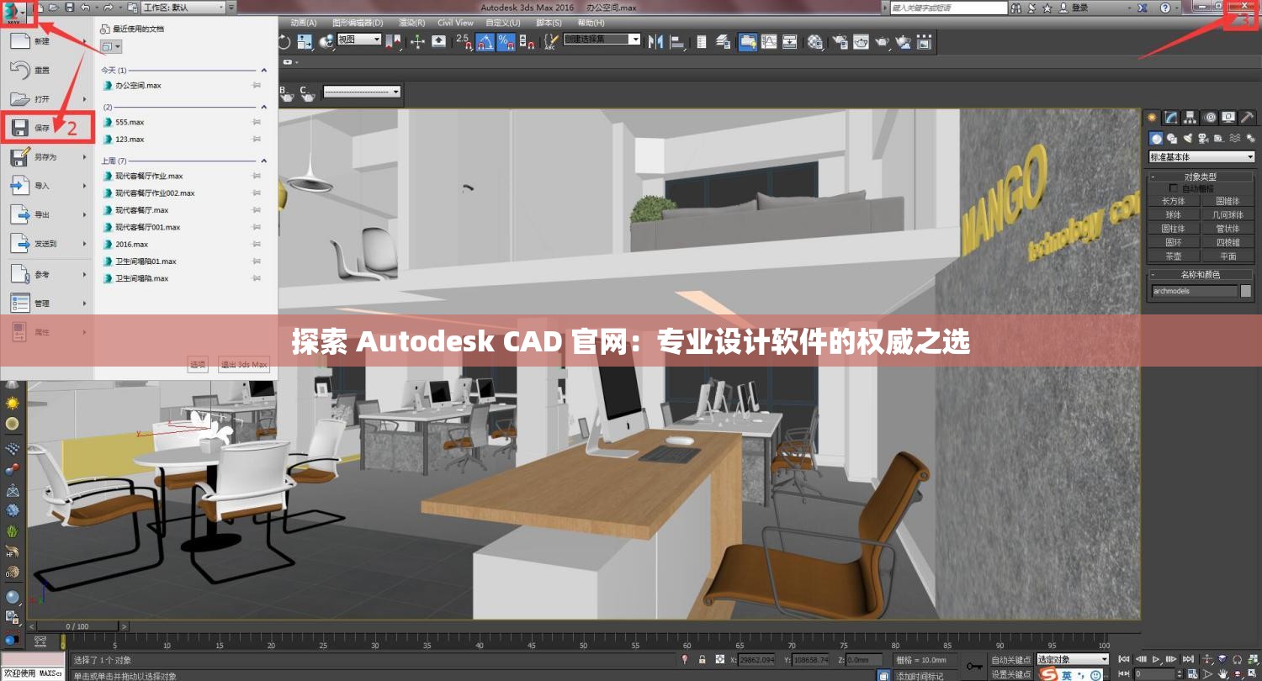Select the Shapes category icon
Viewport: 1262px width, 681px height.
(x=1171, y=138)
